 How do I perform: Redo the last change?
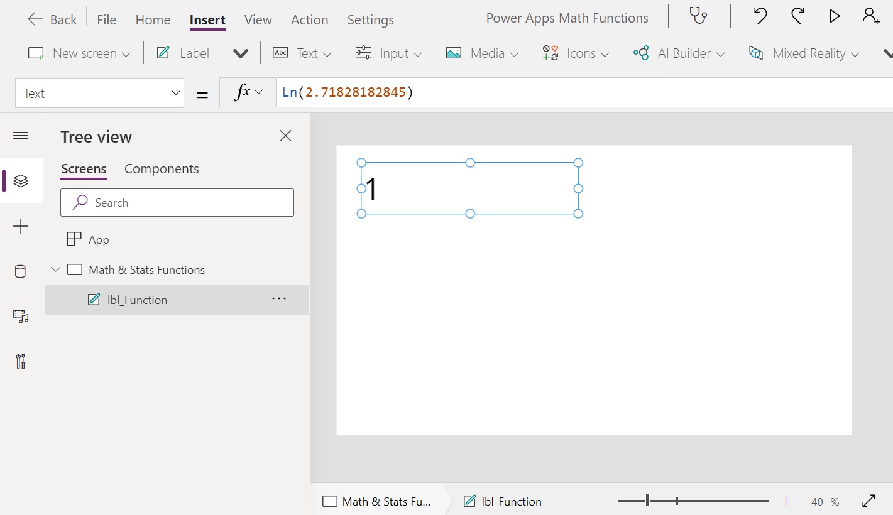click(797, 16)
